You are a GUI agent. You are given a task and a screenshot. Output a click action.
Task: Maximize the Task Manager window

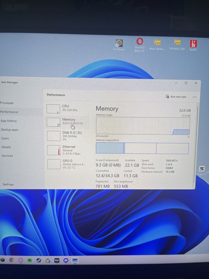coord(186,83)
